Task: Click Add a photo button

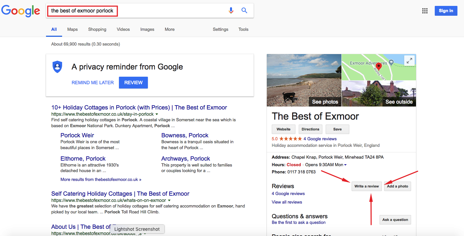Action: pyautogui.click(x=397, y=186)
